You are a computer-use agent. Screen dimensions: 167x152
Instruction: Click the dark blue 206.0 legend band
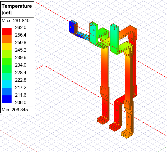point(7,99)
